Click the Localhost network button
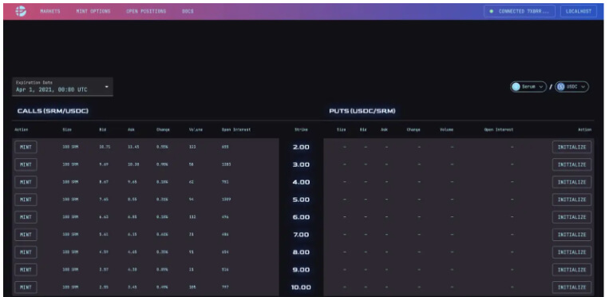This screenshot has width=609, height=297. click(x=579, y=11)
